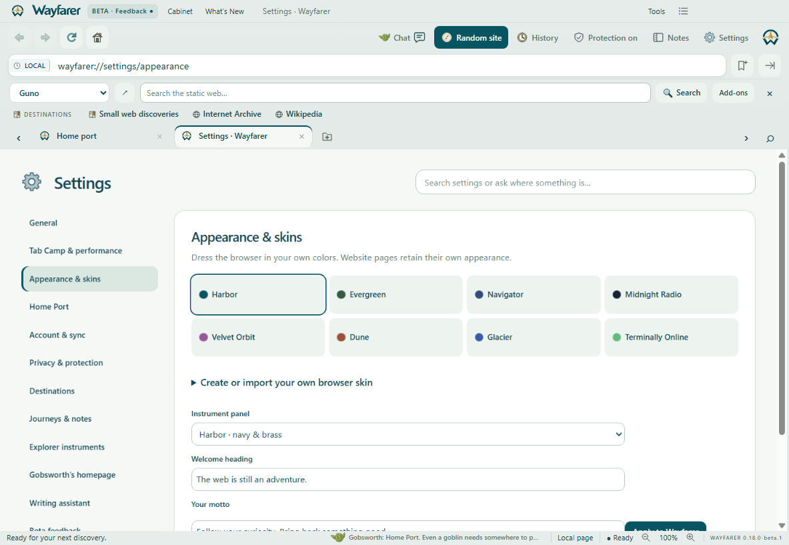The image size is (789, 545).
Task: Open the Instrument panel dropdown
Action: pyautogui.click(x=408, y=434)
